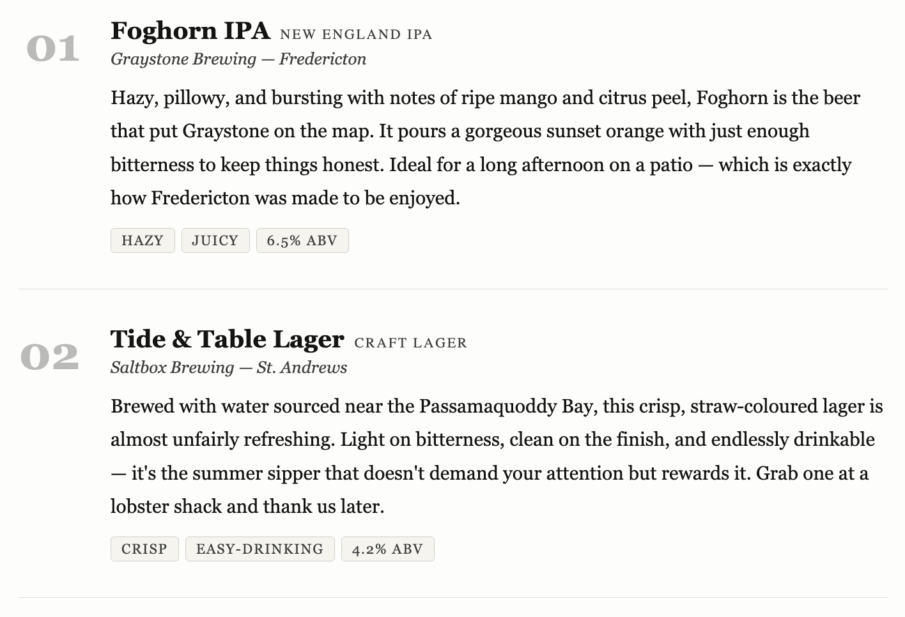Click the 01 ranking number
Screen dimensions: 905x617
click(53, 49)
